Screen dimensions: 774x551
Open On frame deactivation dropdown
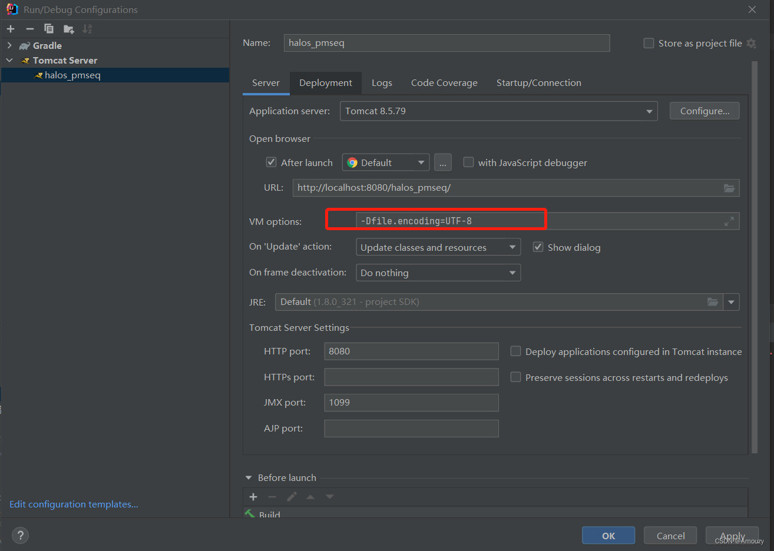click(438, 273)
